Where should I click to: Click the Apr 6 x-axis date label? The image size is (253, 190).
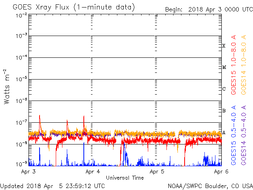(x=221, y=172)
